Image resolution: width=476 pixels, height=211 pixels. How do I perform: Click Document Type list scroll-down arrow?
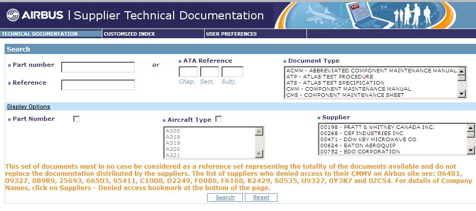tap(461, 94)
